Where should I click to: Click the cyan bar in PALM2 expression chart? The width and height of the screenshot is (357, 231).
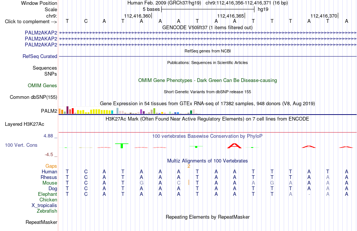point(112,112)
